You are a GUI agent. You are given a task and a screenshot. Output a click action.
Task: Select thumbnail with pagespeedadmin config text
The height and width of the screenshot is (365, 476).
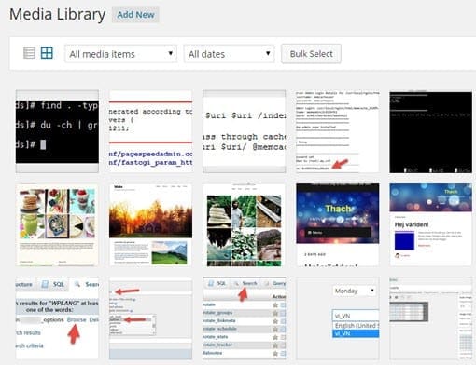point(150,131)
